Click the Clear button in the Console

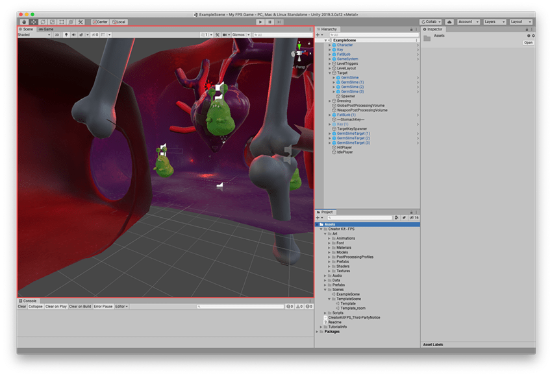pyautogui.click(x=21, y=306)
